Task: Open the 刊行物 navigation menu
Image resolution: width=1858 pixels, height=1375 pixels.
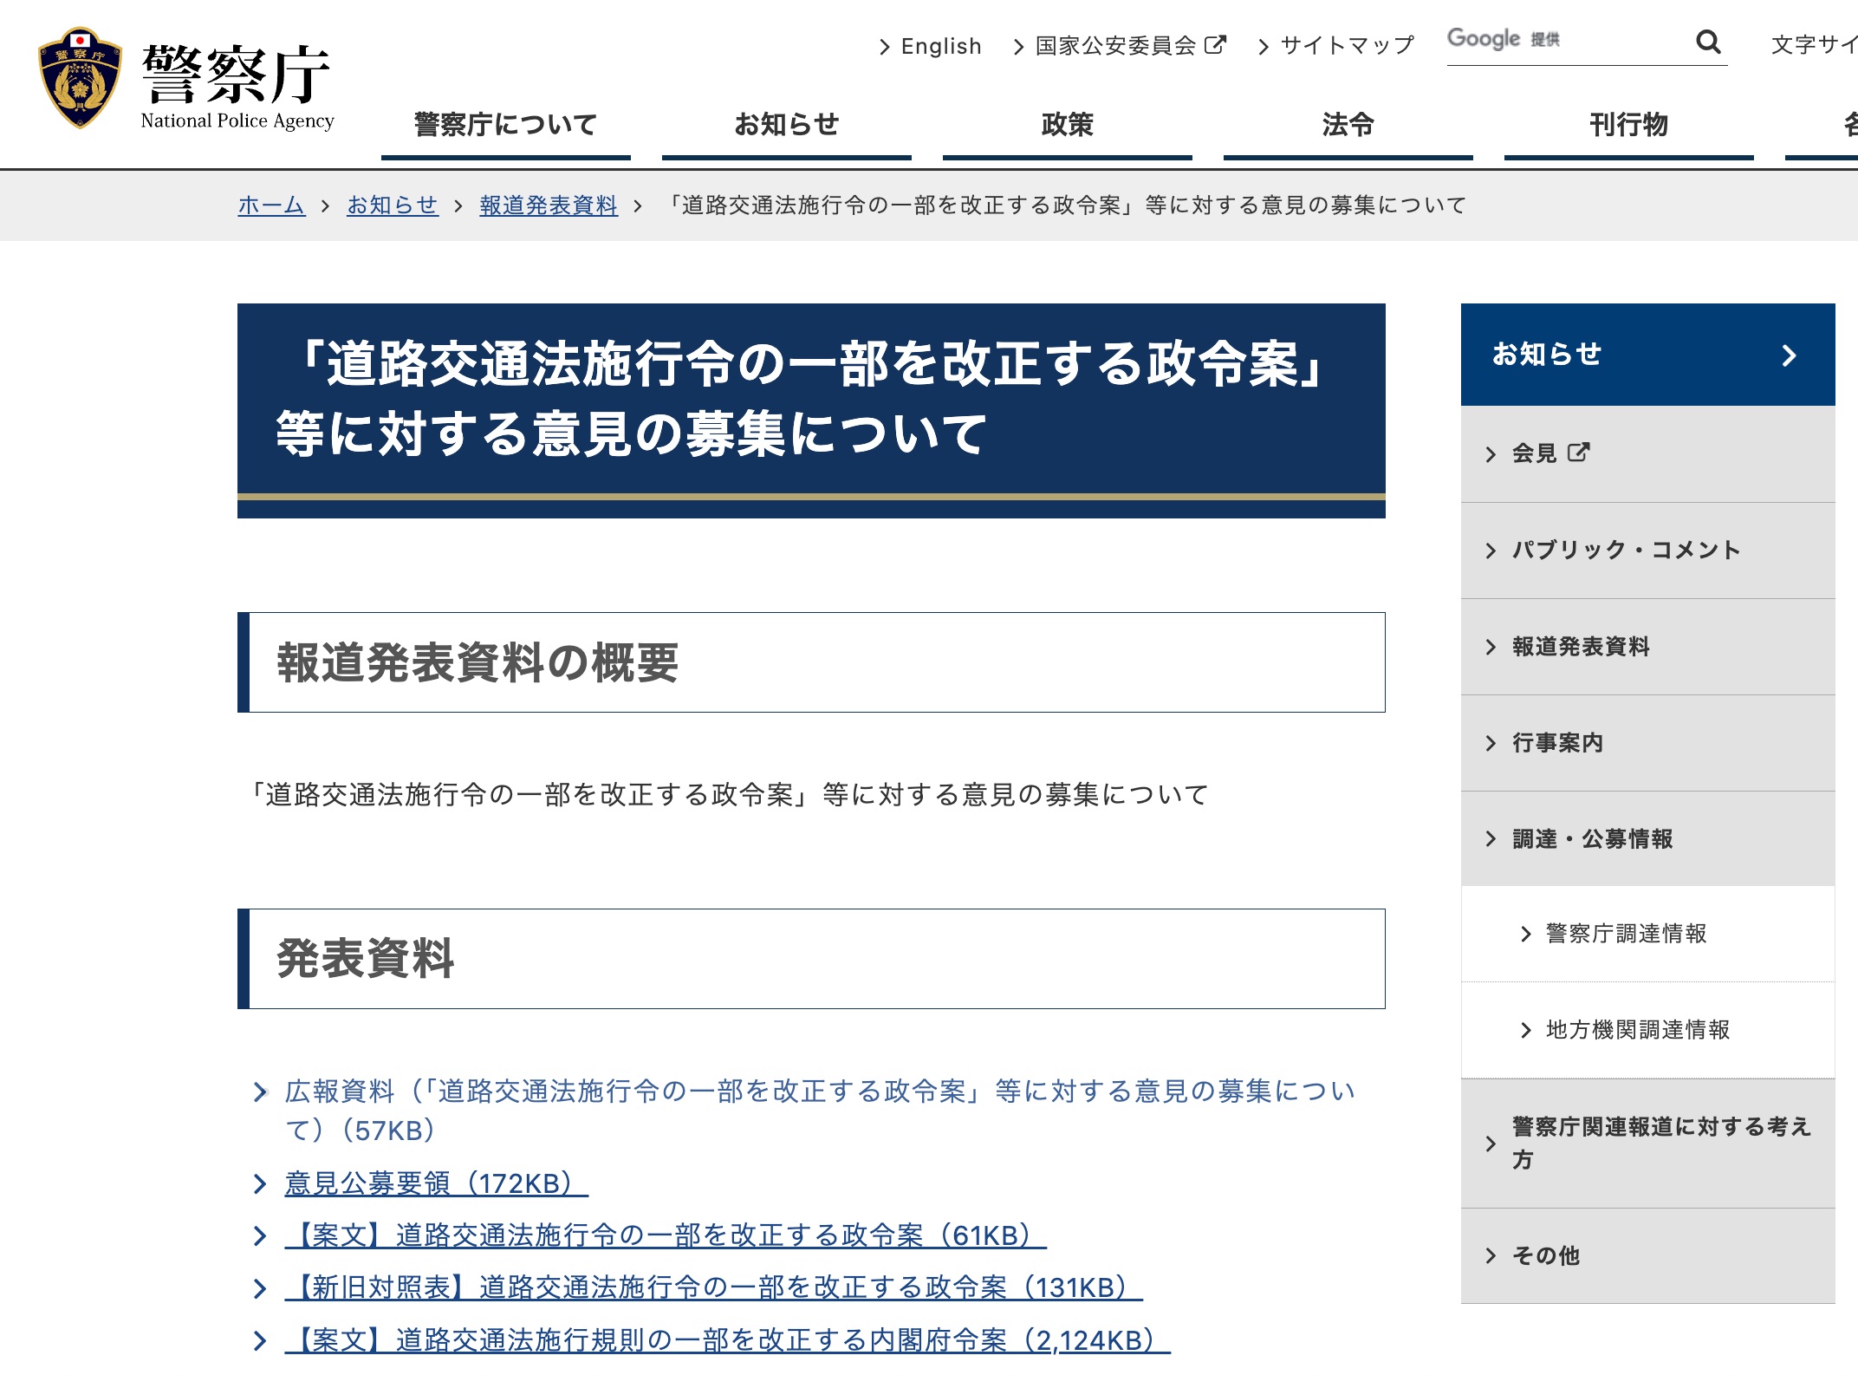Action: (1628, 125)
